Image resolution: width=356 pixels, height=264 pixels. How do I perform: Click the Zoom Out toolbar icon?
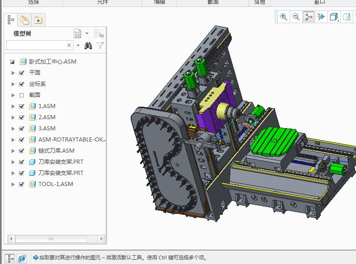coord(296,17)
